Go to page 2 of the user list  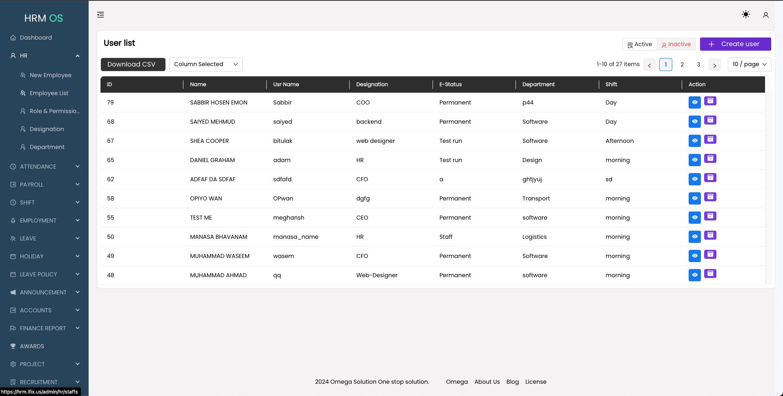point(682,65)
